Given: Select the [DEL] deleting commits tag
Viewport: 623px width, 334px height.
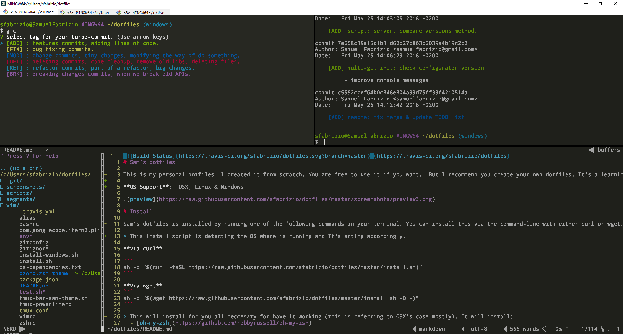Looking at the screenshot, I should click(x=123, y=62).
